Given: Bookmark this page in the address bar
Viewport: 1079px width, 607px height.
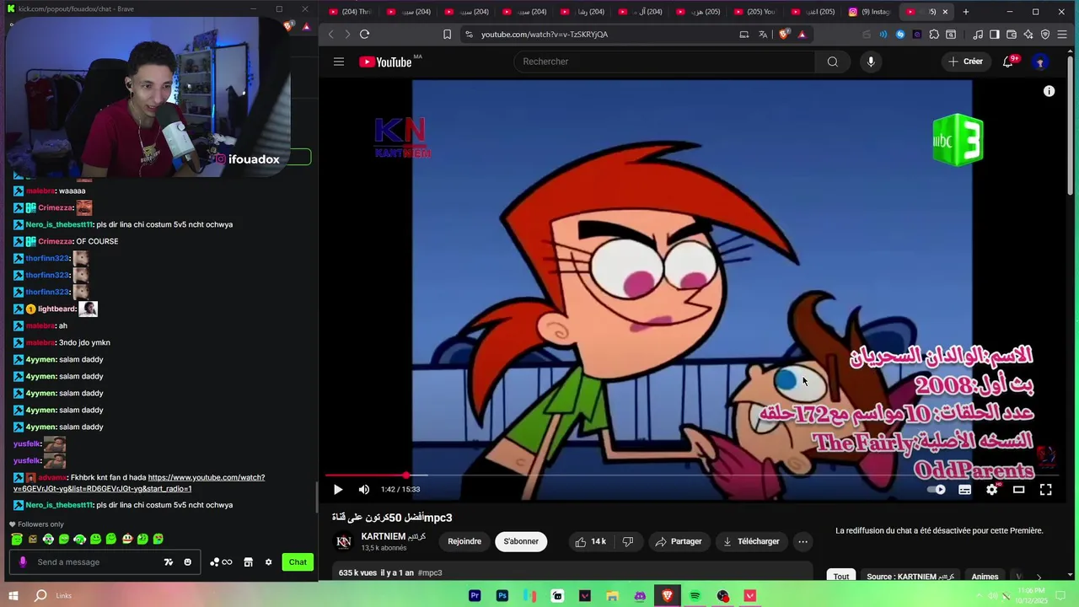Looking at the screenshot, I should tap(447, 35).
